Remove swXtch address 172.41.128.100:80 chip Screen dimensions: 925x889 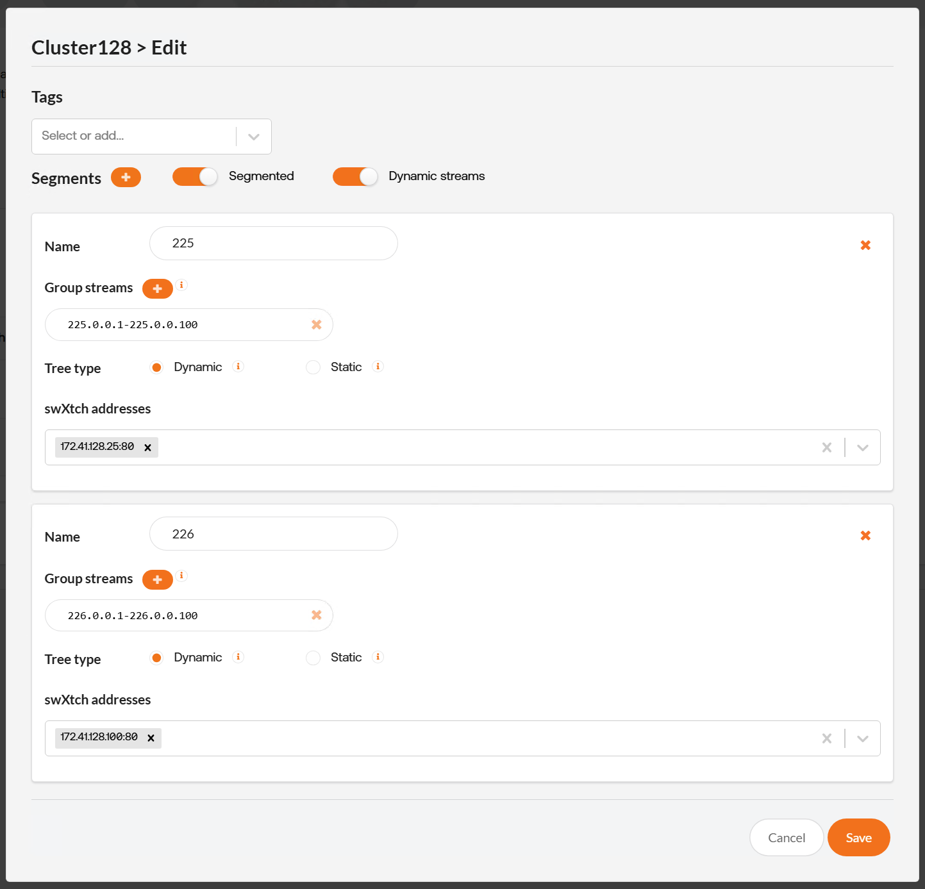(x=151, y=738)
